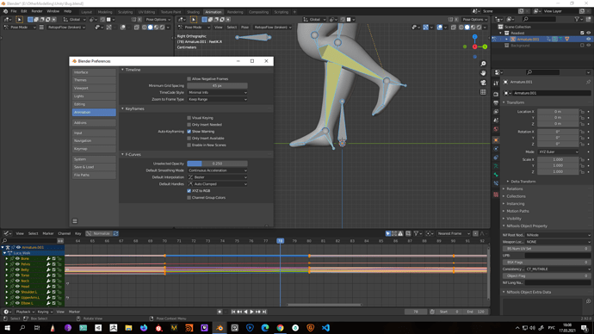This screenshot has height=334, width=594.
Task: Adjust the Unselected Opacity slider
Action: [x=218, y=164]
